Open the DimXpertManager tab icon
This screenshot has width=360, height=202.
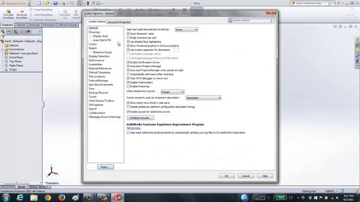[x=22, y=32]
